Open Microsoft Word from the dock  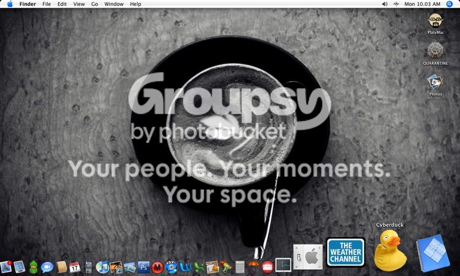pyautogui.click(x=185, y=267)
